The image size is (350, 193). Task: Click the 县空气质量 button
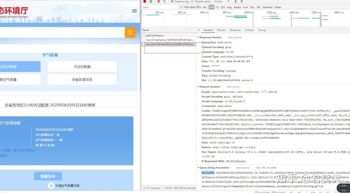coord(20,79)
